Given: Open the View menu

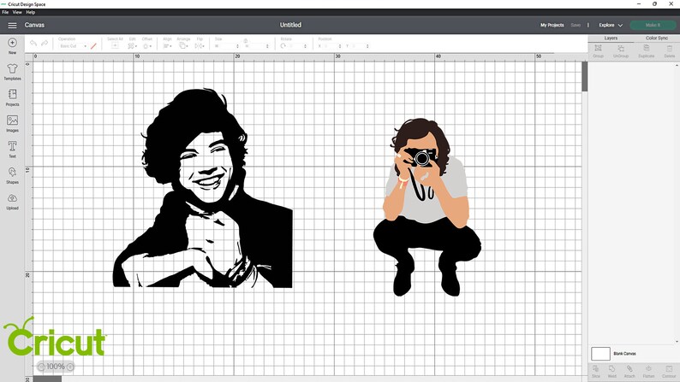Looking at the screenshot, I should coord(17,12).
